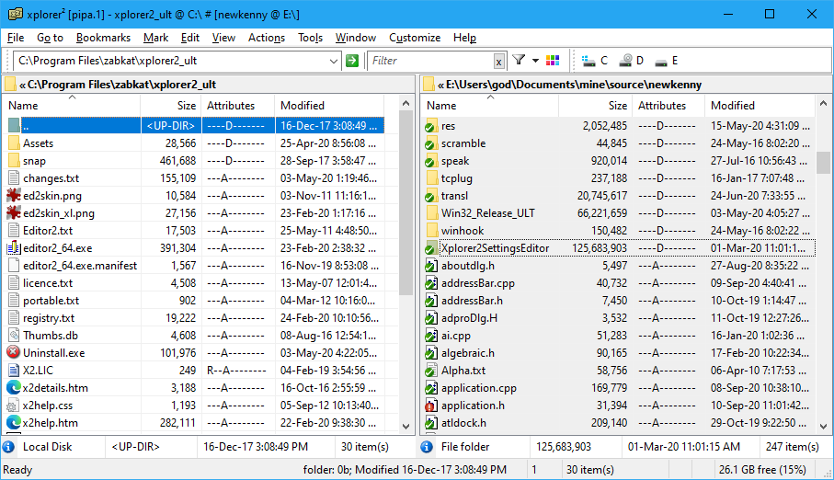Click the Xplorer2SettingsEditor folder icon
Image resolution: width=834 pixels, height=480 pixels.
tap(431, 248)
